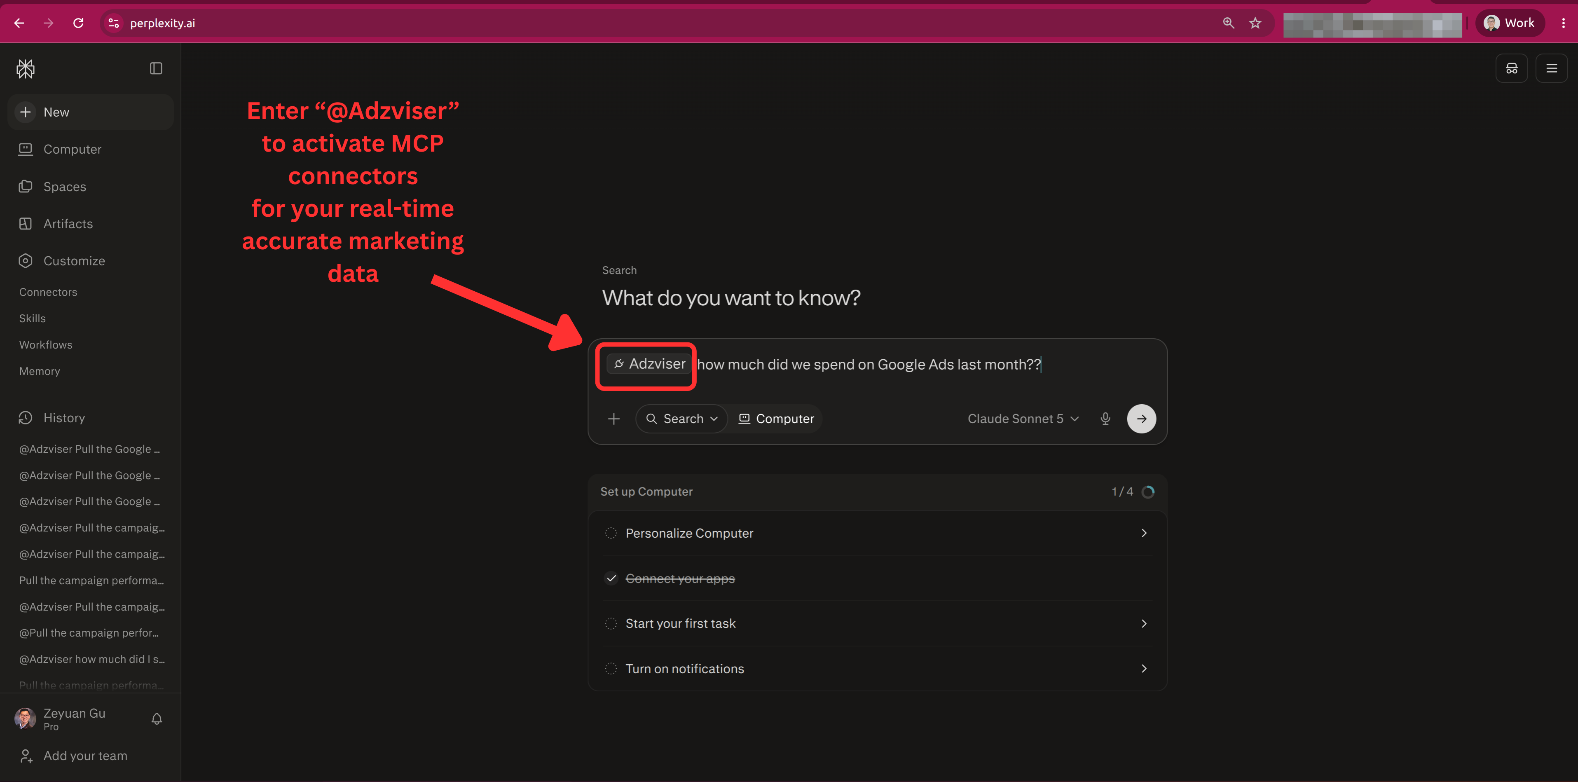Click Add your team

click(85, 756)
